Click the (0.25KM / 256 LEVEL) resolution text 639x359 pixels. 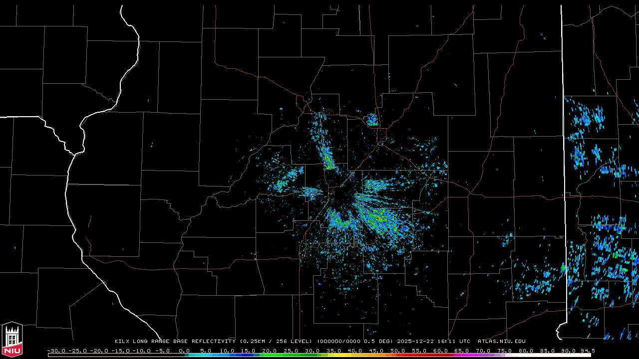pyautogui.click(x=276, y=342)
